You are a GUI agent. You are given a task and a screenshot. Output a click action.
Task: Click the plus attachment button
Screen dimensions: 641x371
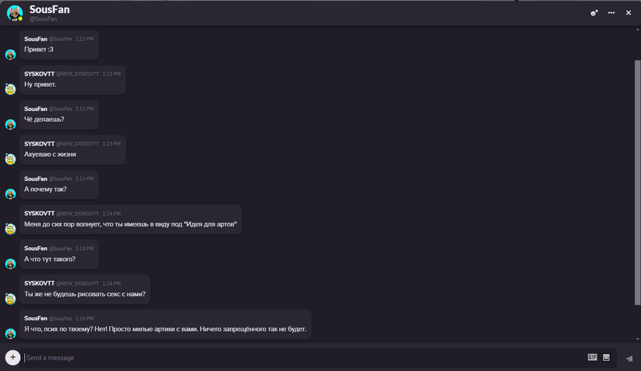(12, 357)
